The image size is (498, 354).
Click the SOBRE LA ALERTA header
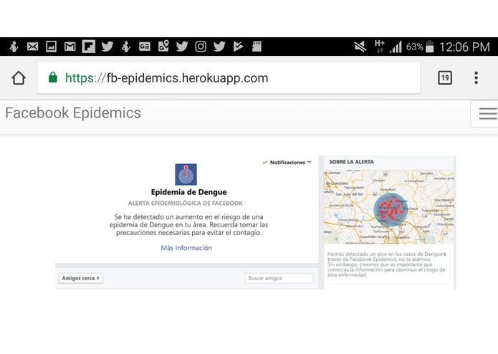click(352, 162)
